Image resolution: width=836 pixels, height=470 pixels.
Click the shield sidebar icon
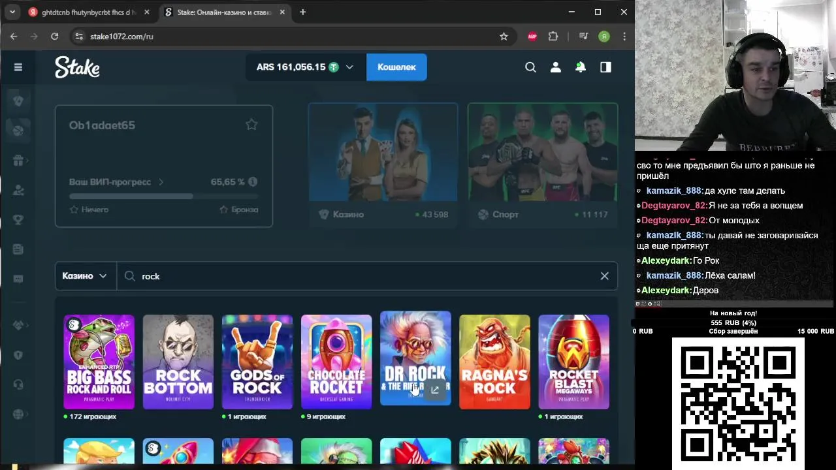pyautogui.click(x=18, y=355)
